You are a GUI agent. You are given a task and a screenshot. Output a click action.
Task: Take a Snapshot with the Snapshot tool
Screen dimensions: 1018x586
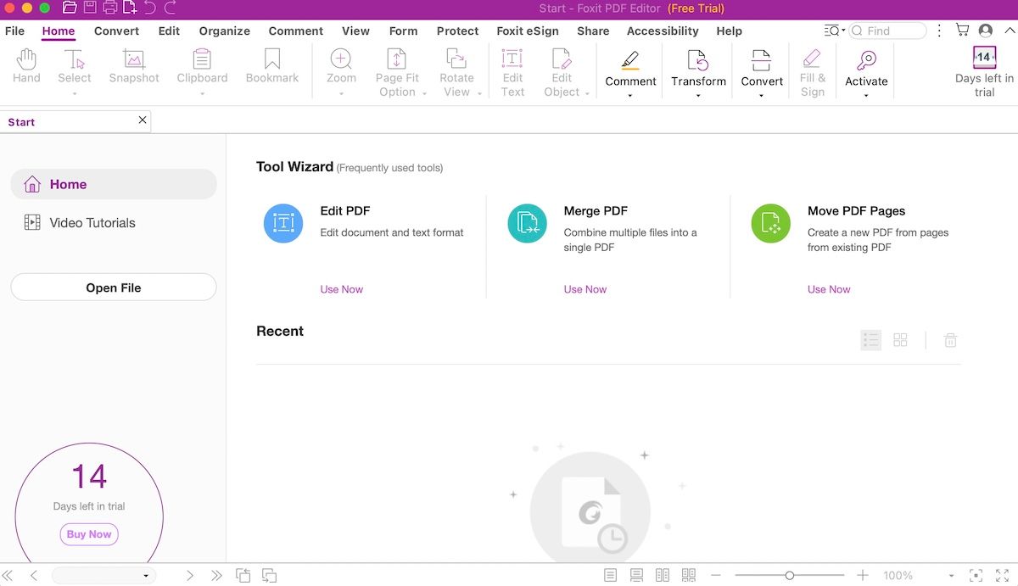134,66
